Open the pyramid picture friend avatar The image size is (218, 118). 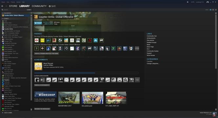[66, 40]
